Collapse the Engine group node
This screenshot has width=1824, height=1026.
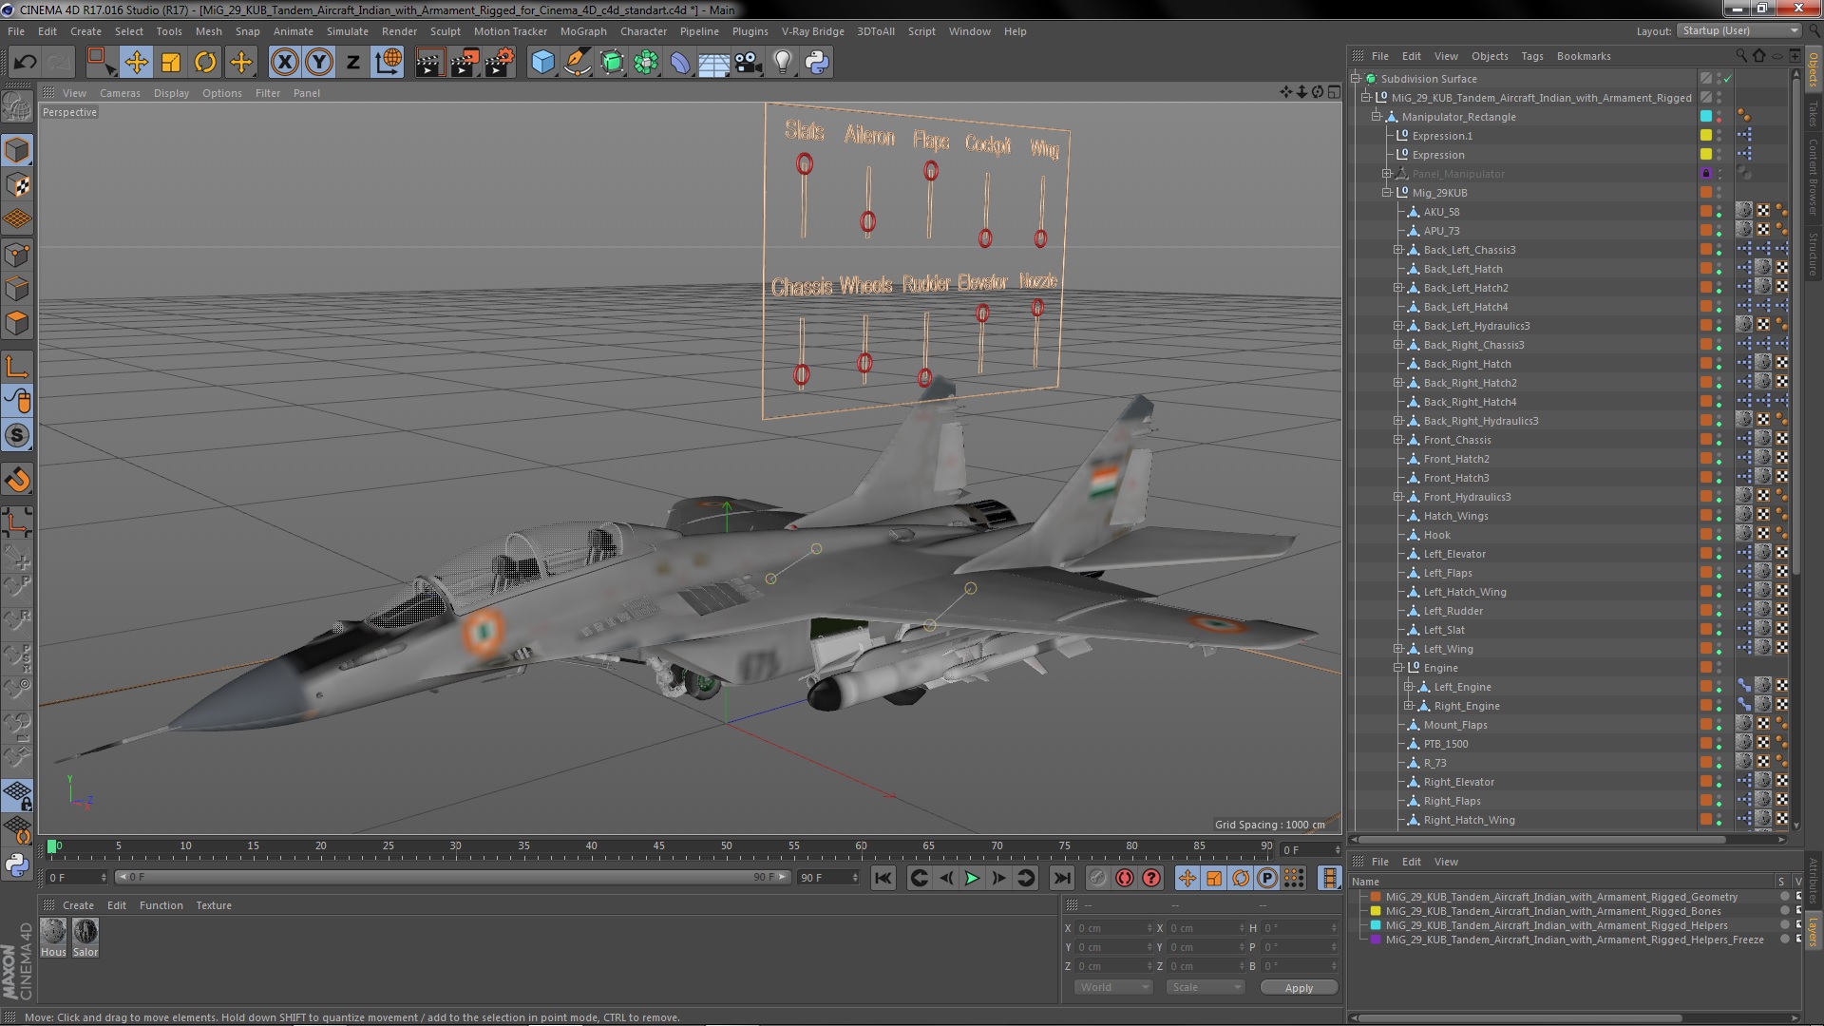point(1397,668)
